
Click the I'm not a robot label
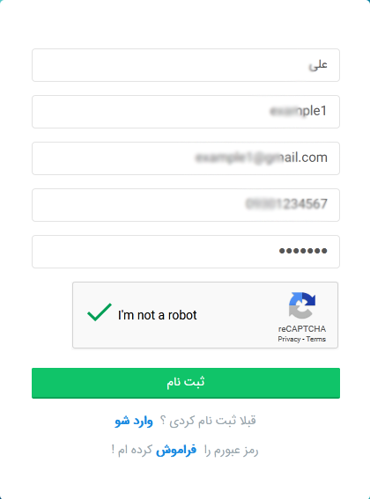click(158, 315)
